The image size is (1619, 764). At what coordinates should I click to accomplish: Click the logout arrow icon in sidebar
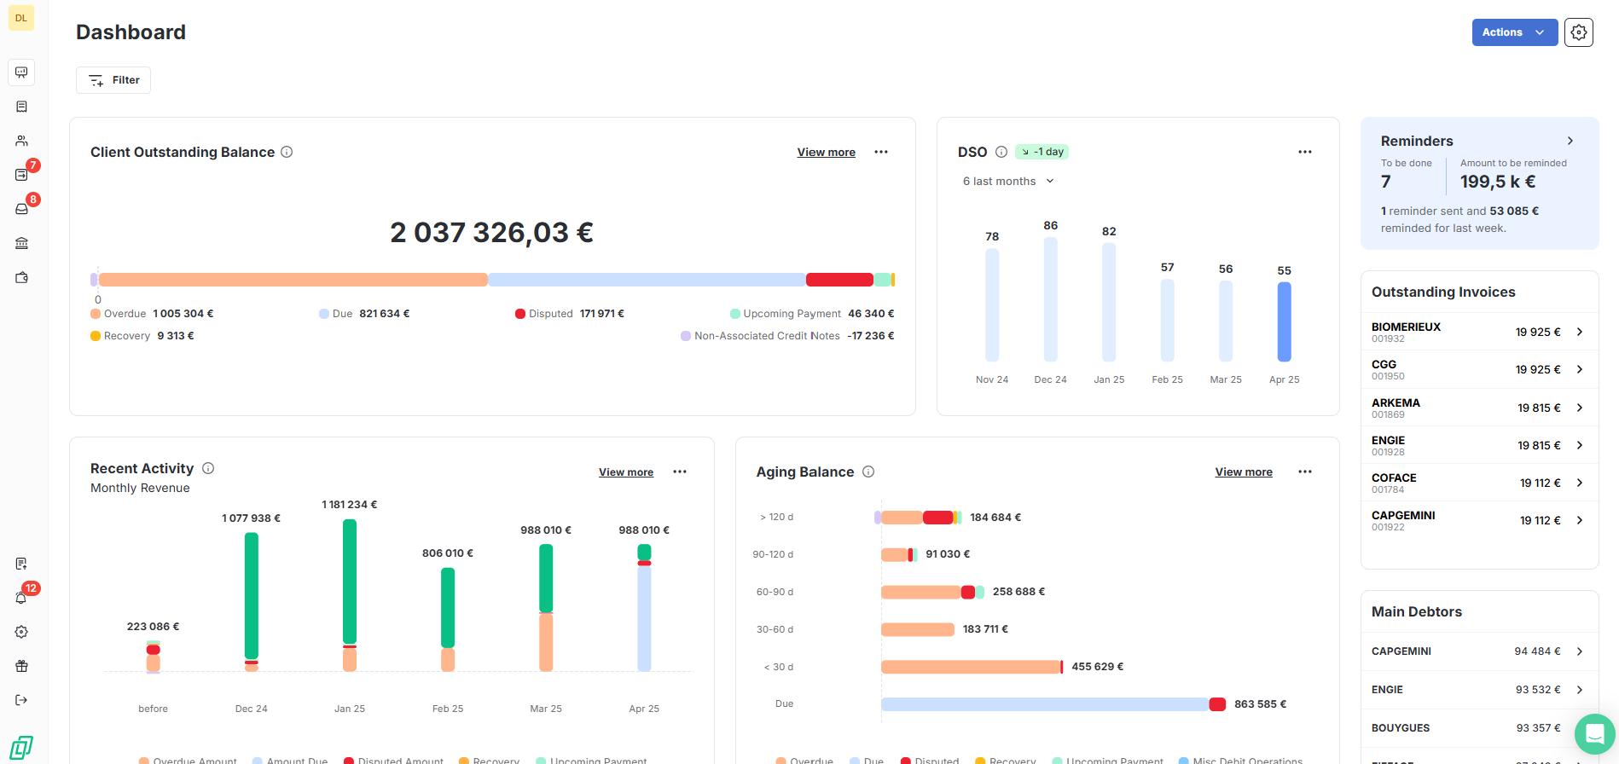[21, 700]
